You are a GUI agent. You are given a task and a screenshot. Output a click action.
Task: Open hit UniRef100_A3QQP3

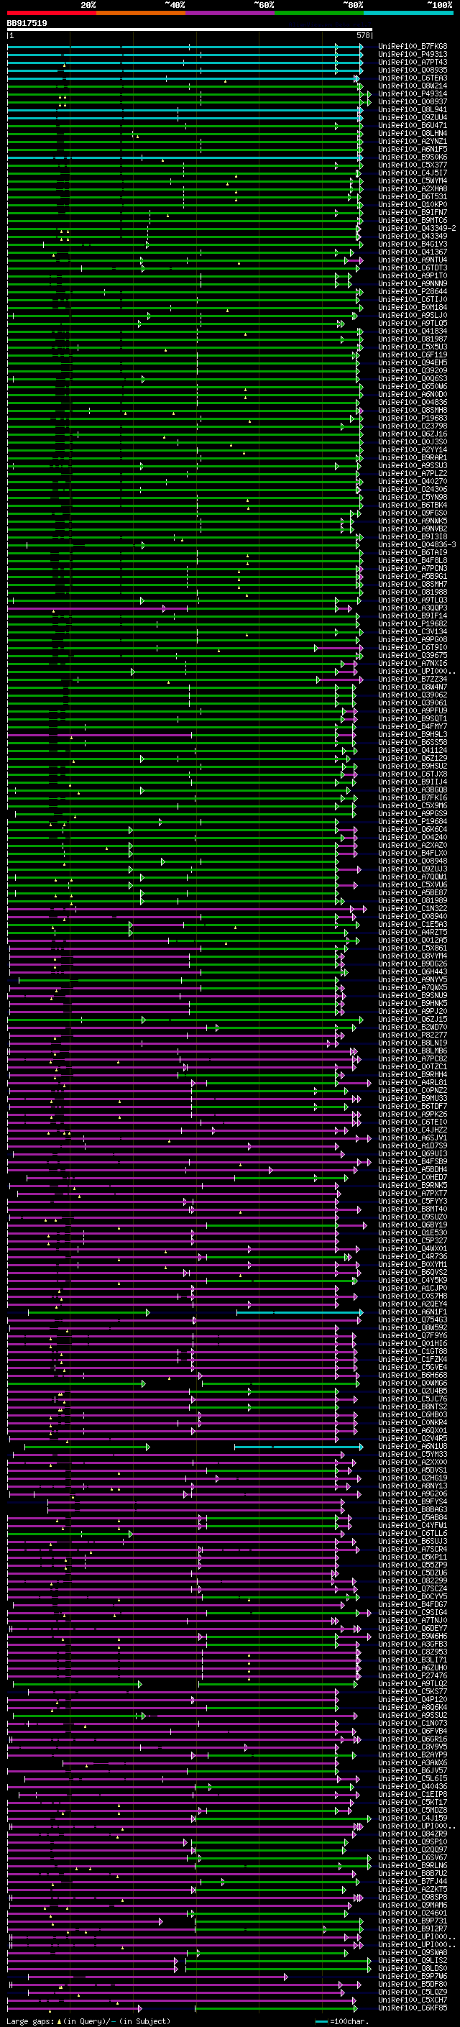click(412, 608)
